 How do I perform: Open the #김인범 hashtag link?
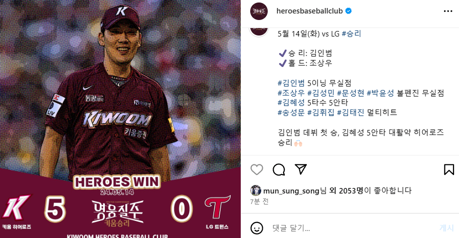click(287, 83)
